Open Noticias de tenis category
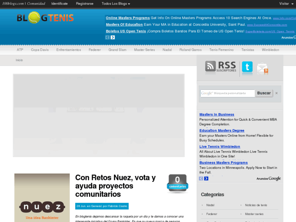 tap(256, 205)
